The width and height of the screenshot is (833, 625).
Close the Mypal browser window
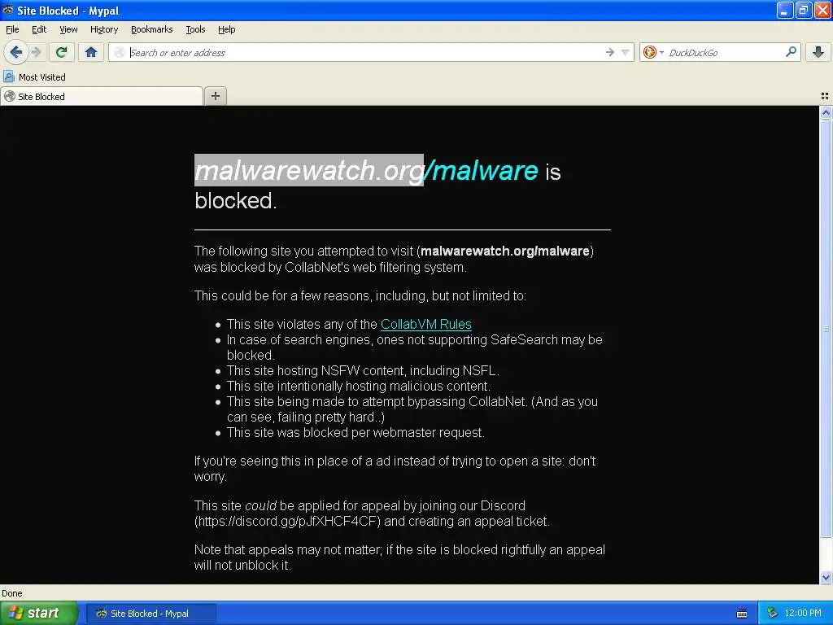click(822, 10)
